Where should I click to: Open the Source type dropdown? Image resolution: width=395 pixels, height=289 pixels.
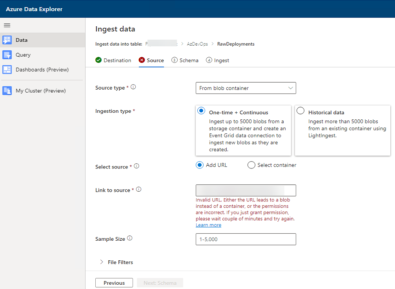pos(246,88)
